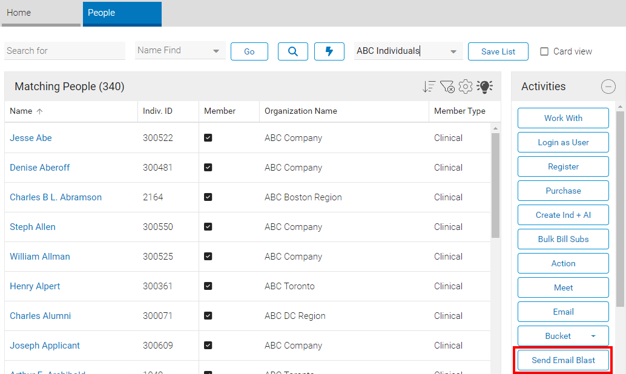Click the Purchase activity button
Viewport: 626px width, 374px height.
click(x=563, y=191)
